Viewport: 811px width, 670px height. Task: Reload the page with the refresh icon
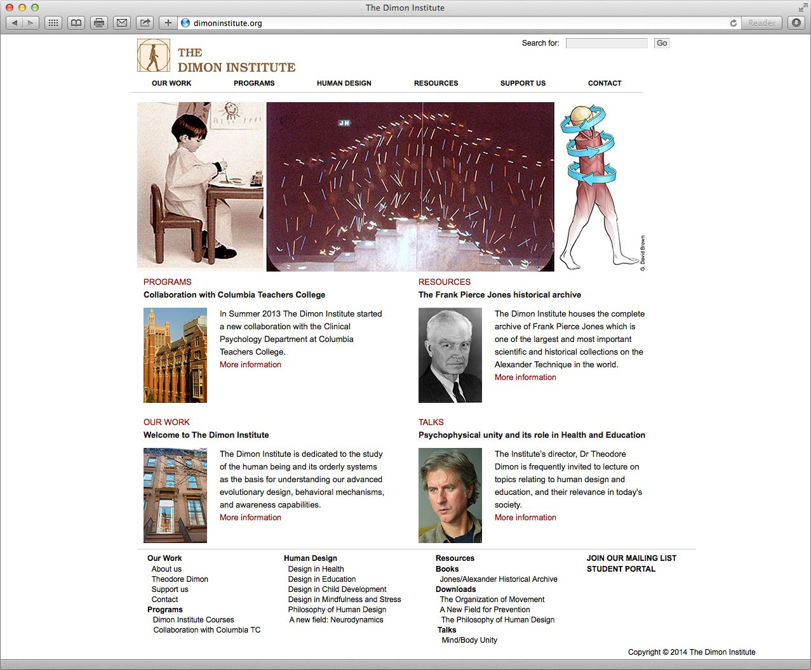734,23
